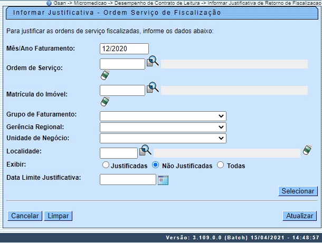Clear the Ordem de Serviço field with eraser
Screen dimensions: 322x243
105,76
